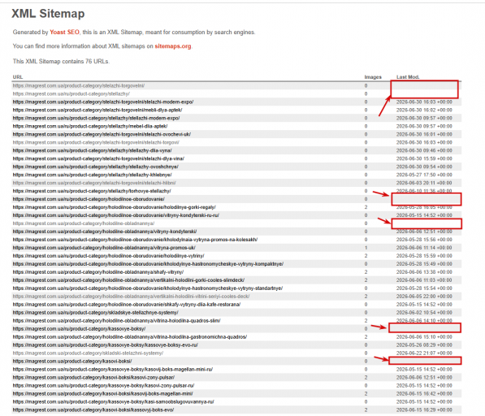The height and width of the screenshot is (416, 485).
Task: Open the vitrini-seriyi-cooles-deck/ URL
Action: tap(131, 297)
